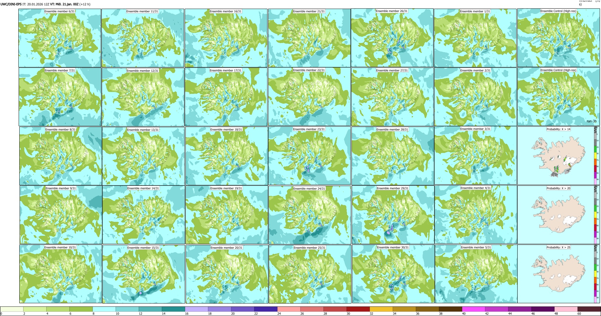Click the 'run-3h' label
The image size is (601, 316).
click(591, 121)
